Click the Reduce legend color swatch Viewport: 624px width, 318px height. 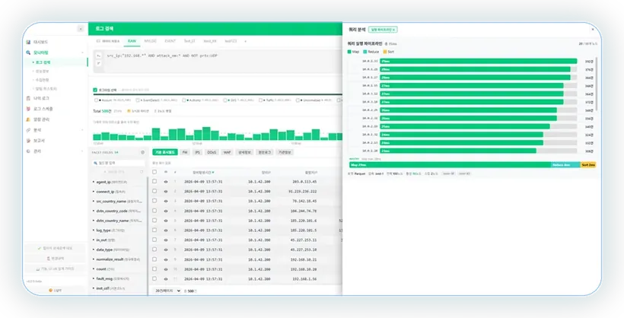coord(365,52)
